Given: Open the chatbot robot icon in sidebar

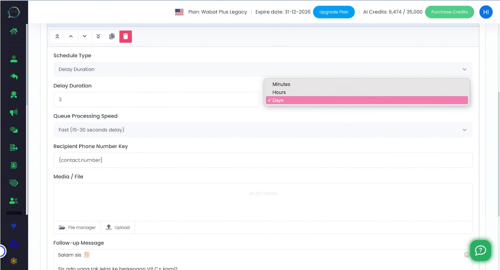Looking at the screenshot, I should (14, 94).
